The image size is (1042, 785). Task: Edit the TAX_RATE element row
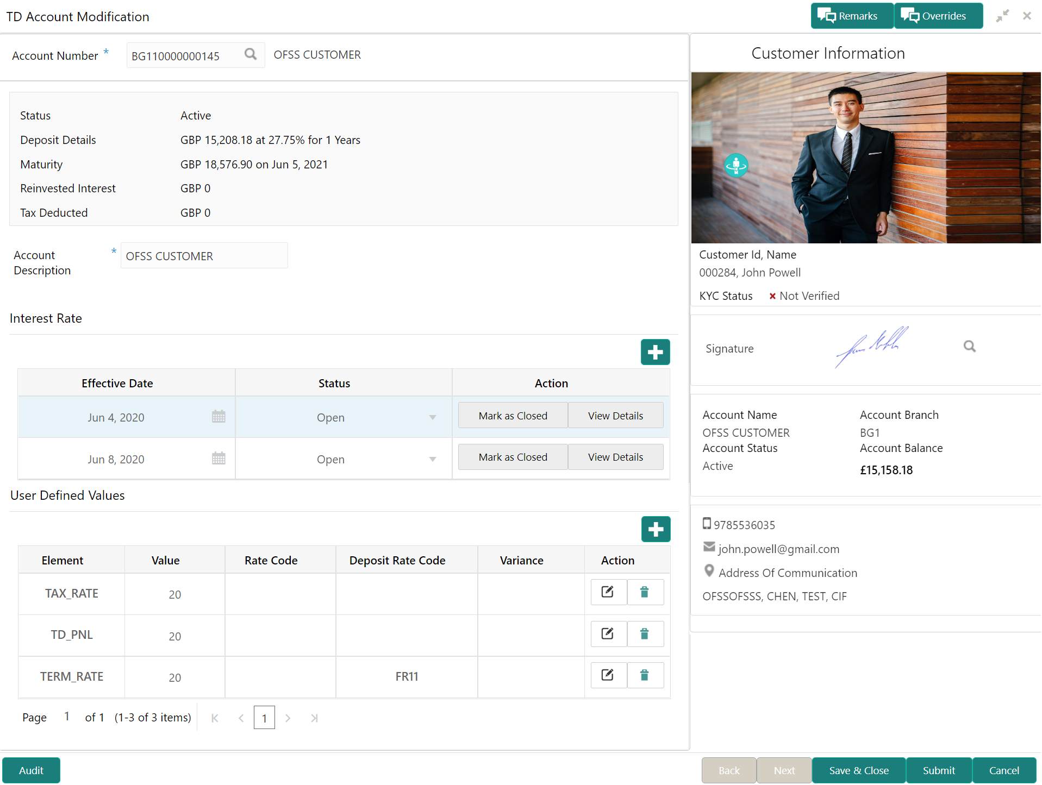point(608,592)
